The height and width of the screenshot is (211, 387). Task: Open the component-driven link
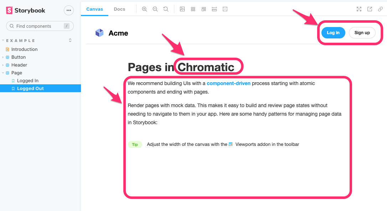click(x=228, y=83)
